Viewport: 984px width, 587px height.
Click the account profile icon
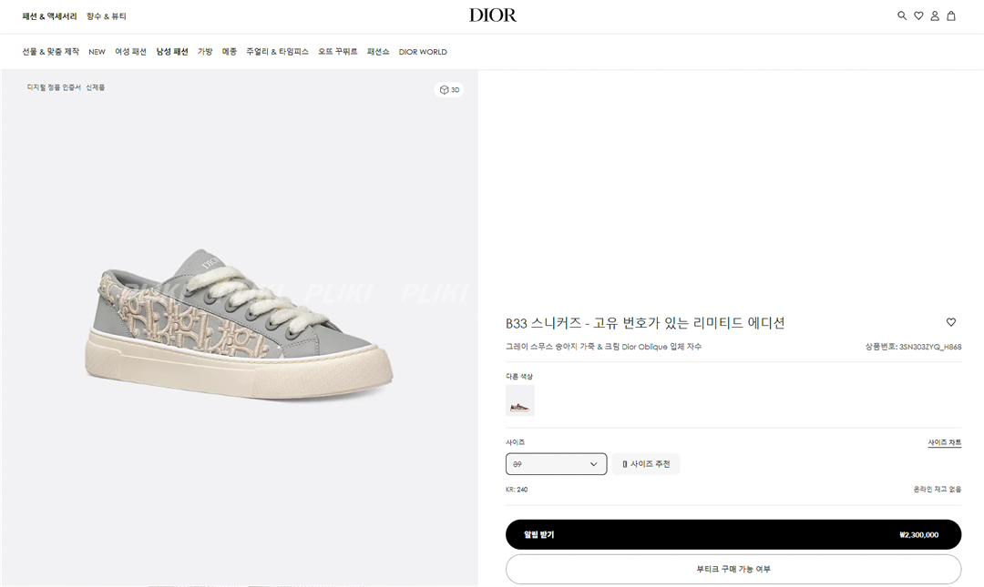coord(935,15)
